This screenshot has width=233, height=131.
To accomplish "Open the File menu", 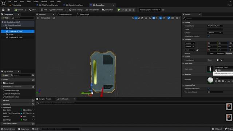I will pyautogui.click(x=10, y=1).
